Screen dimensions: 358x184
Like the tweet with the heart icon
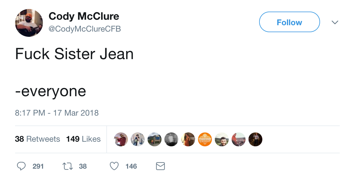tap(114, 166)
